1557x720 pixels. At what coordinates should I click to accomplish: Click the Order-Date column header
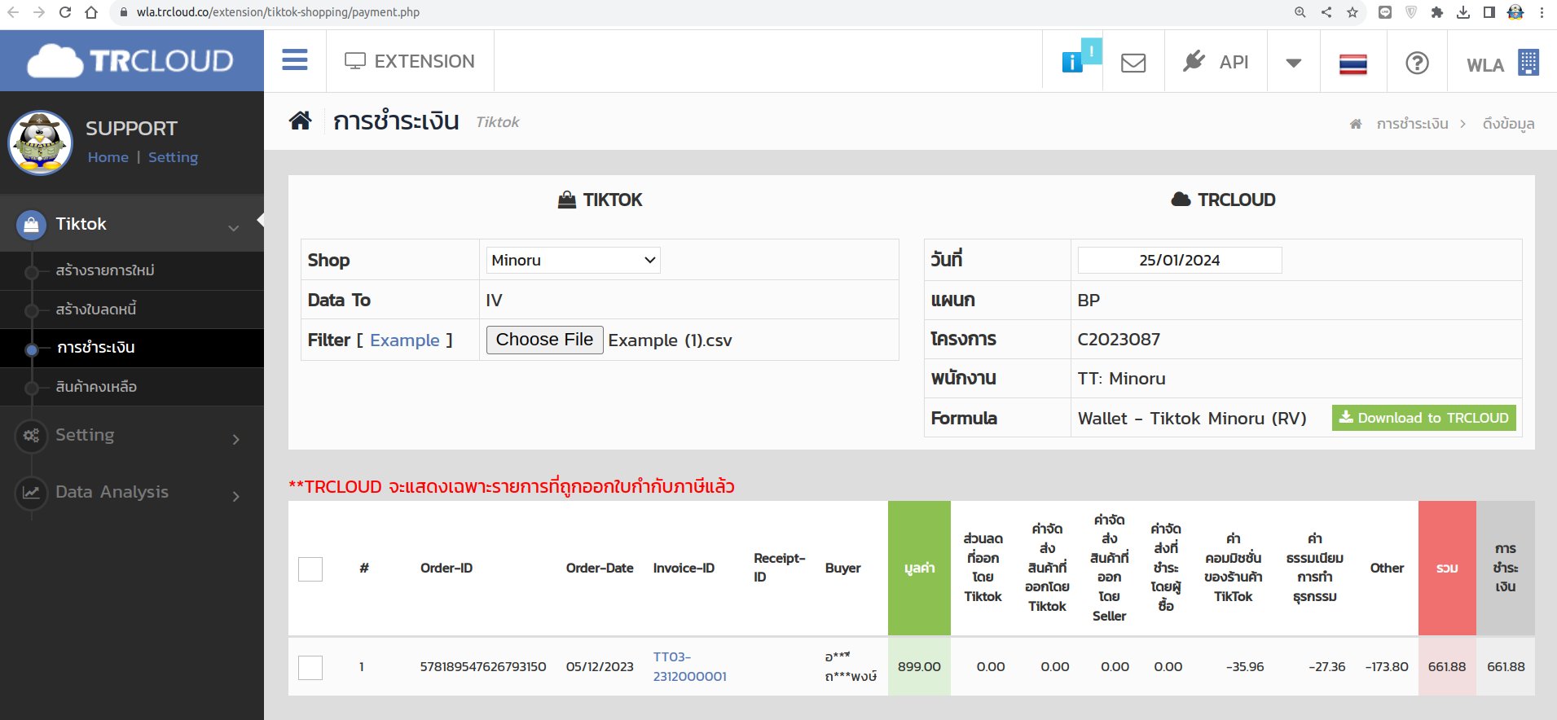click(600, 568)
